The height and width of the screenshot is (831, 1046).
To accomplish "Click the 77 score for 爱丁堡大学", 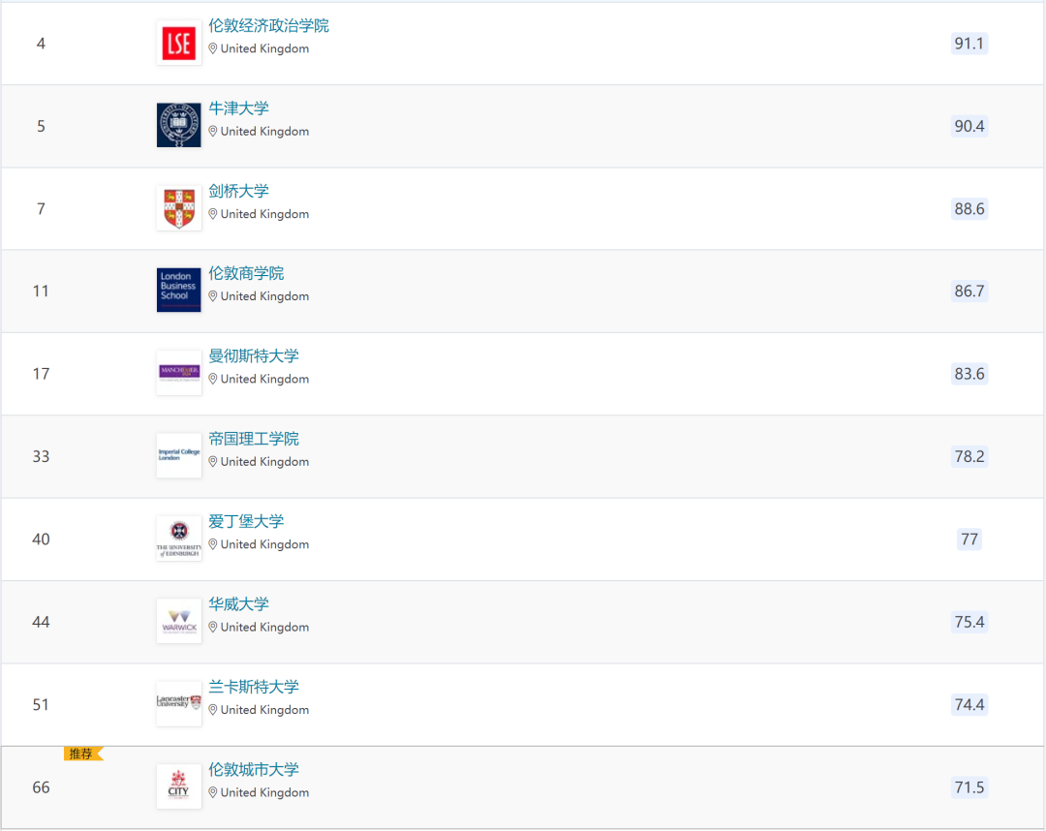I will (x=969, y=539).
